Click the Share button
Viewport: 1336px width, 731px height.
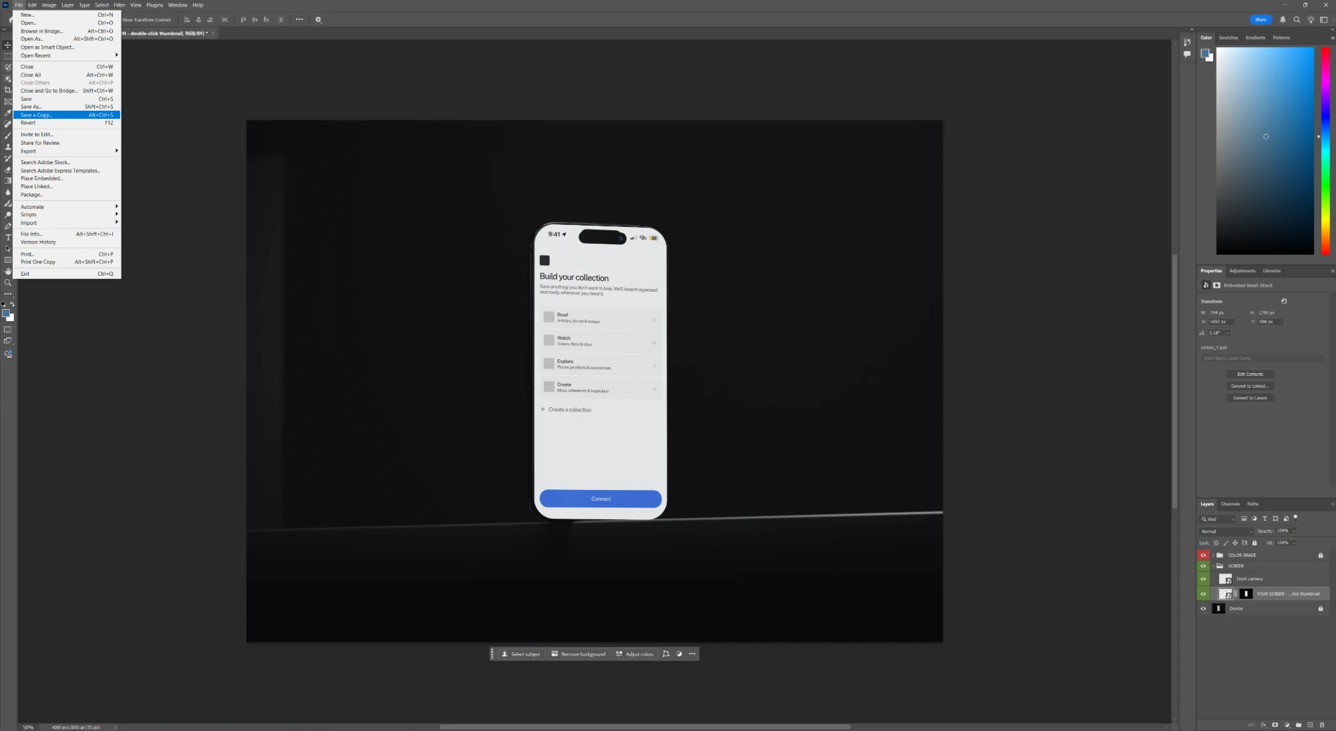[x=1261, y=19]
